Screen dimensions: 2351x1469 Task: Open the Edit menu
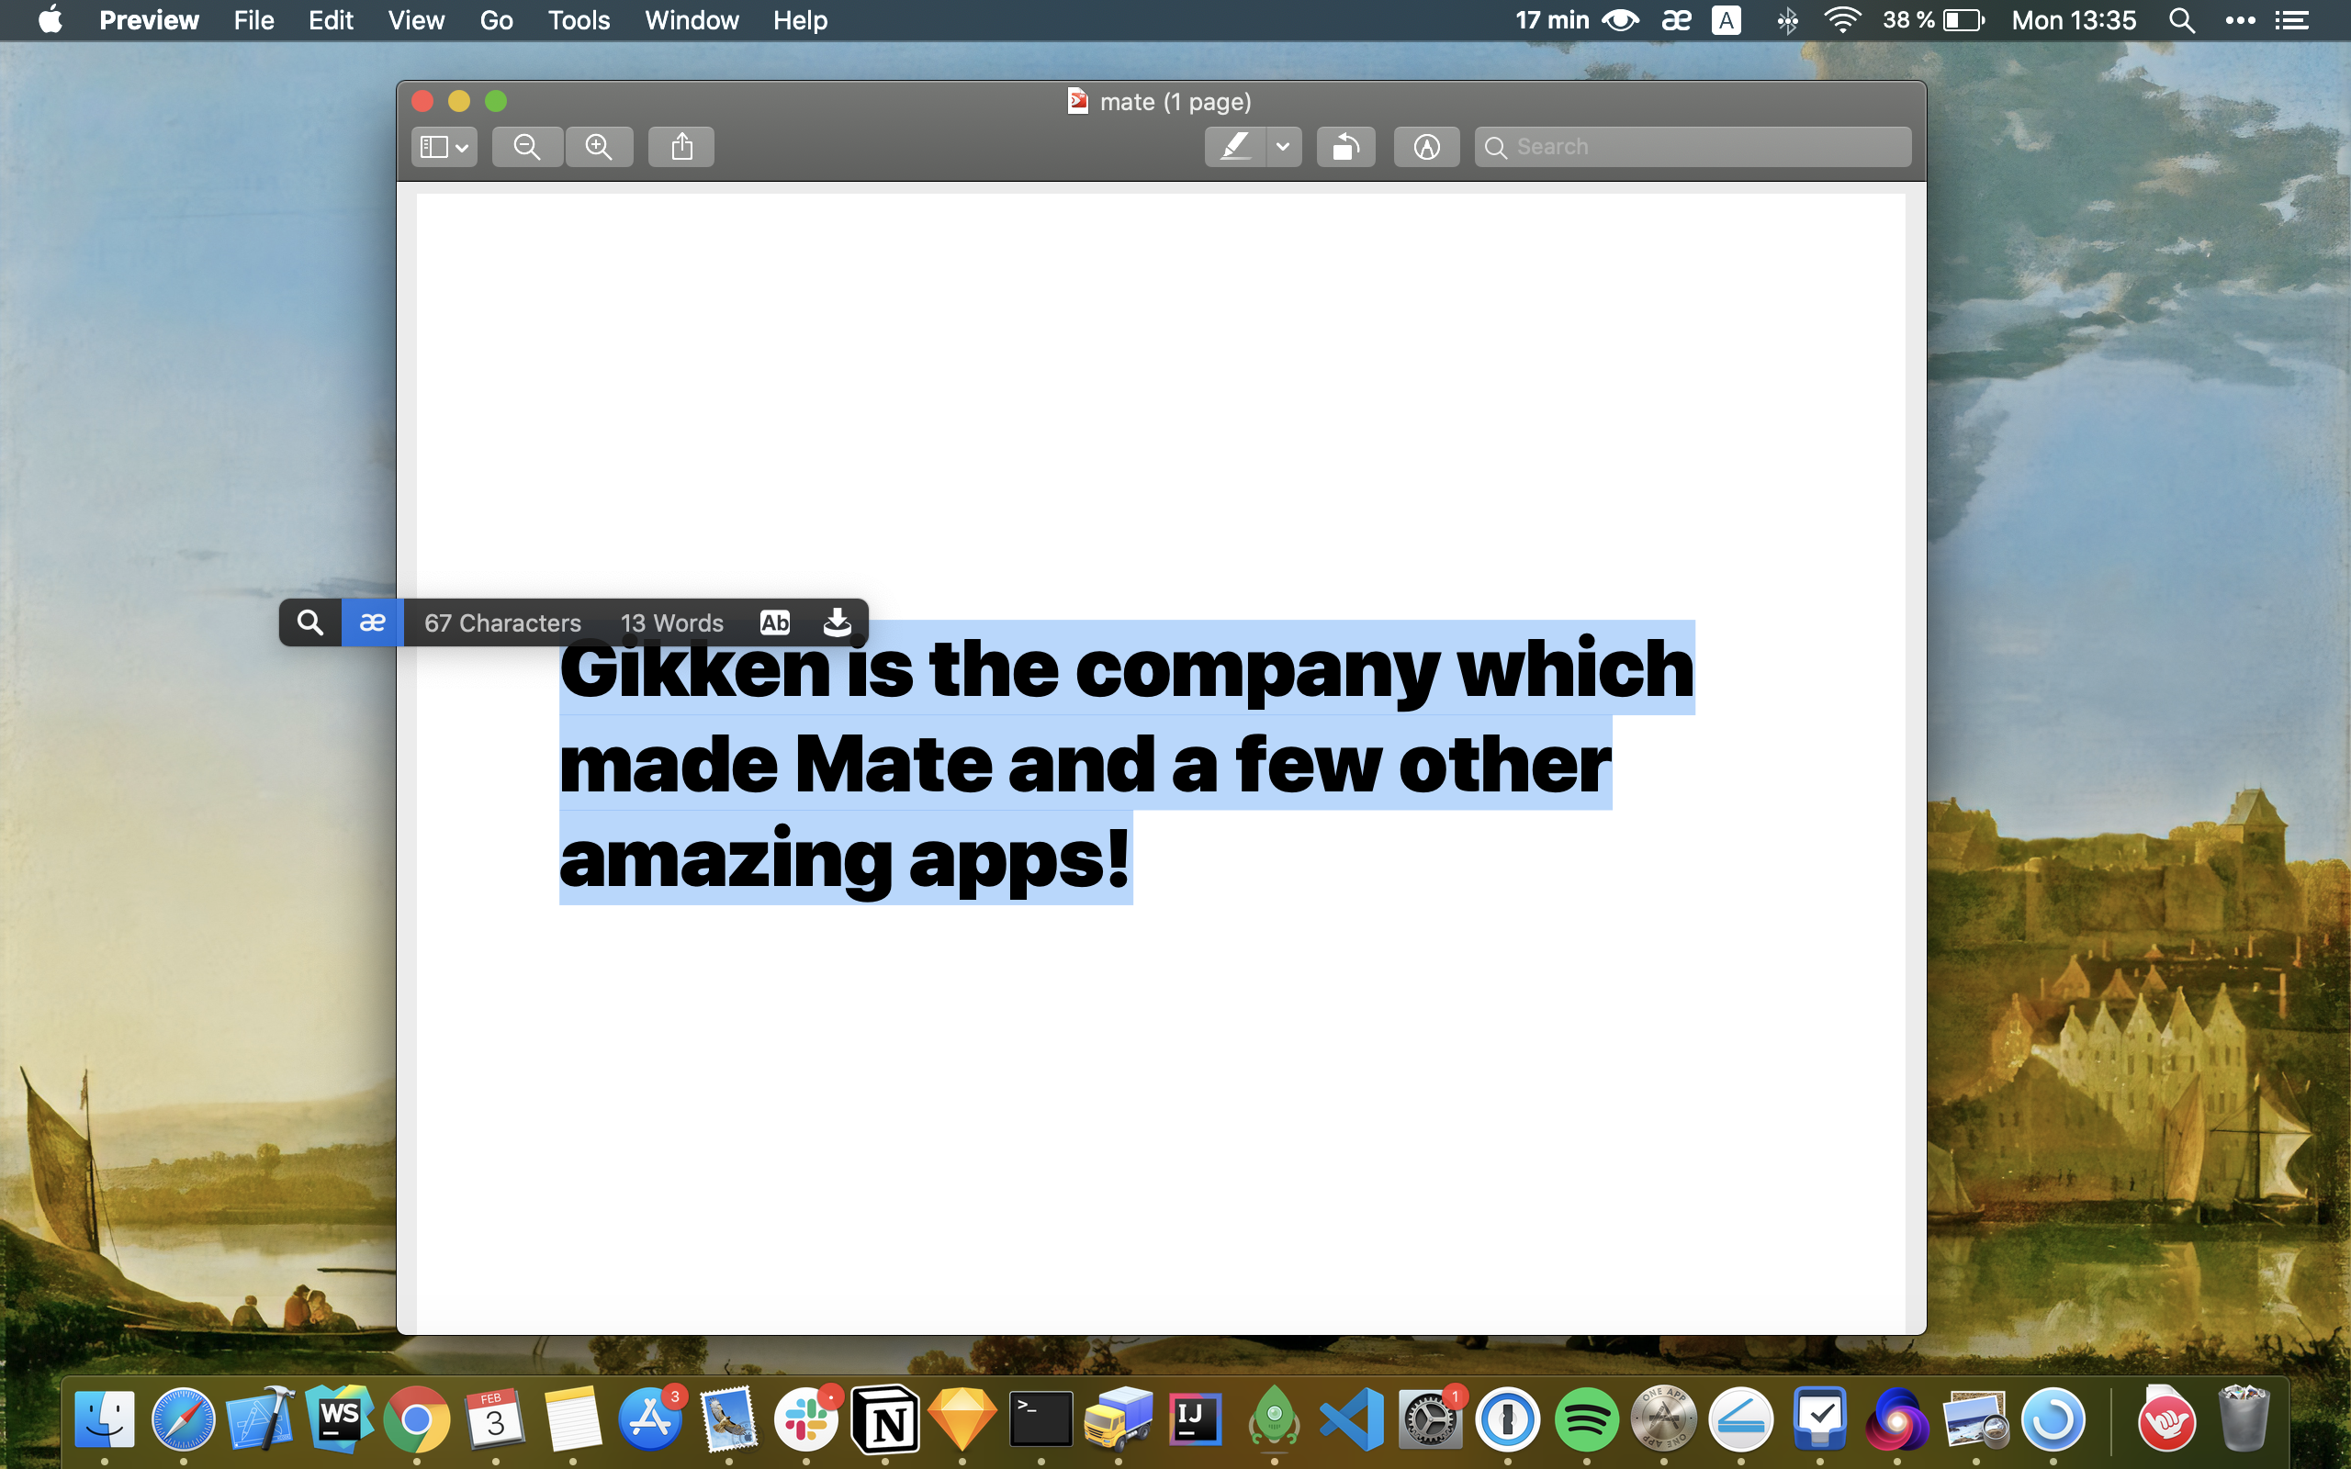coord(331,19)
